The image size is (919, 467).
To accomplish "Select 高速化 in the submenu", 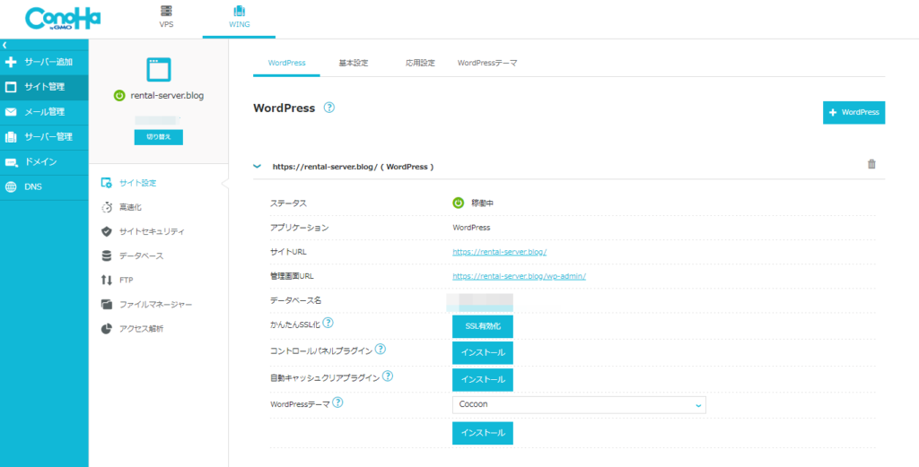I will click(x=130, y=207).
